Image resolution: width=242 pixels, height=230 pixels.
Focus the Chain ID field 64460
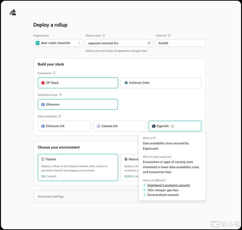[181, 43]
